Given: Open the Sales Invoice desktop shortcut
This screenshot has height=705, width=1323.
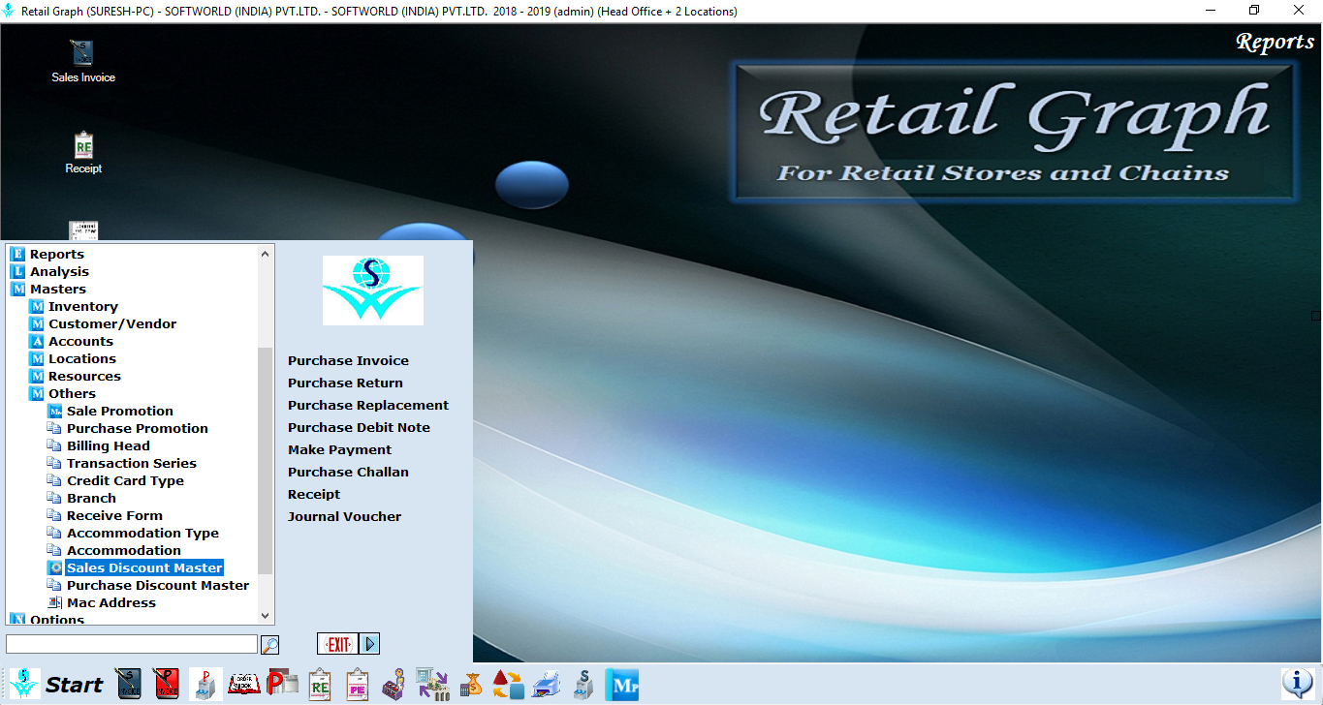Looking at the screenshot, I should tap(83, 61).
